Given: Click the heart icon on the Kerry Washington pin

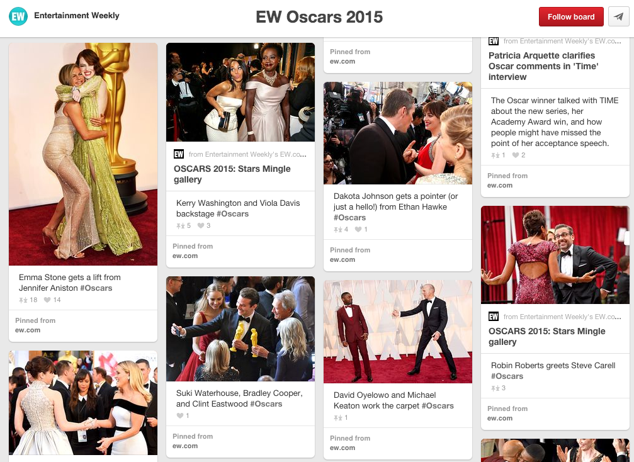Looking at the screenshot, I should 201,225.
